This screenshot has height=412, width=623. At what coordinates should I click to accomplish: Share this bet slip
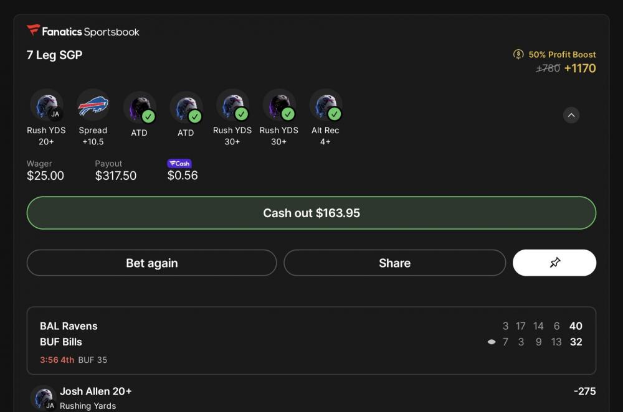(394, 263)
